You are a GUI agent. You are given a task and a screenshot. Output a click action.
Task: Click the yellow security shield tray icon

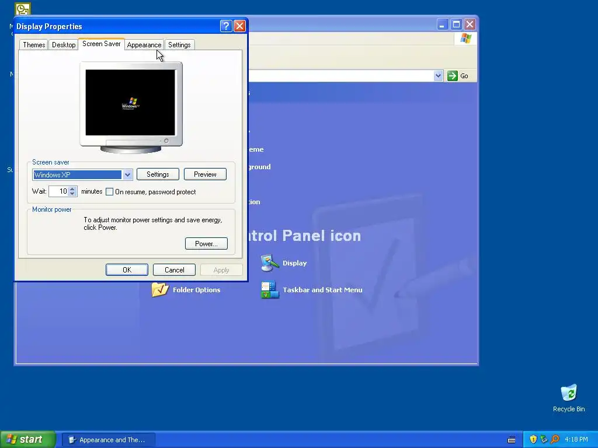pos(533,439)
